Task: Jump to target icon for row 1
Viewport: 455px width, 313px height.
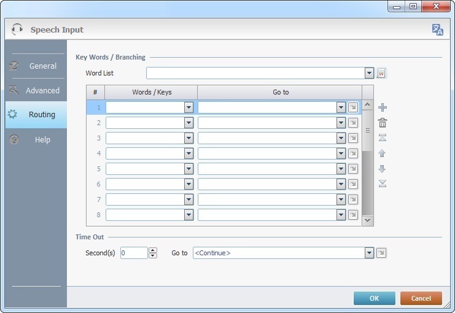Action: click(x=353, y=107)
